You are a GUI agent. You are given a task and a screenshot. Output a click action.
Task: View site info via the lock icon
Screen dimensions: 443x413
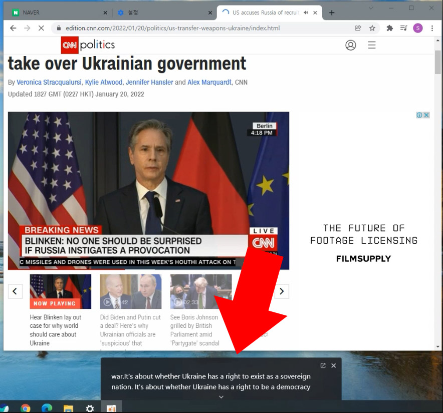coord(59,28)
